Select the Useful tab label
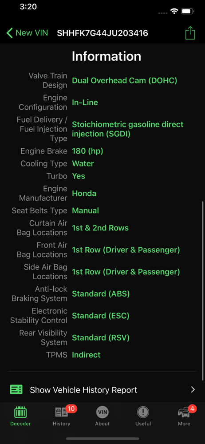This screenshot has height=444, width=205. click(x=143, y=424)
